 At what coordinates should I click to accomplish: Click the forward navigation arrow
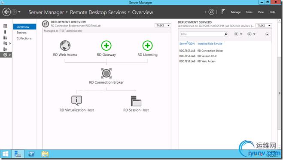point(14,12)
